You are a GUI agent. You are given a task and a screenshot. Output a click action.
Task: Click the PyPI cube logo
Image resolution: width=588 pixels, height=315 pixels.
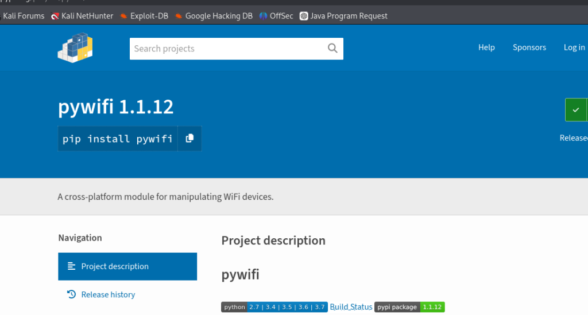point(75,48)
